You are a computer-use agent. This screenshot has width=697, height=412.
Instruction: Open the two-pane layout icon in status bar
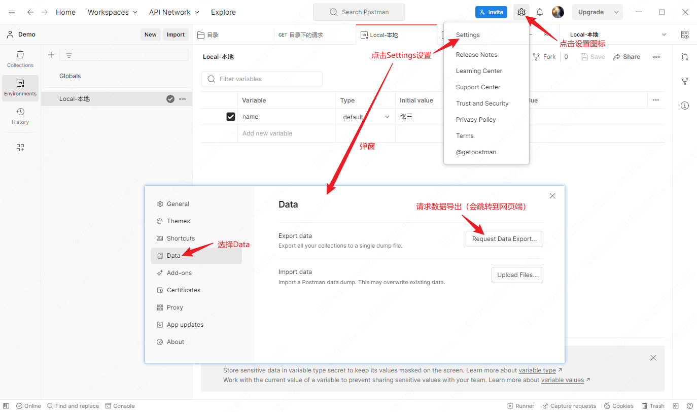[x=676, y=406]
